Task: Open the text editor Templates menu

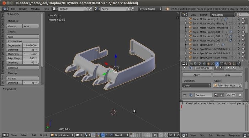Action: click(234, 135)
